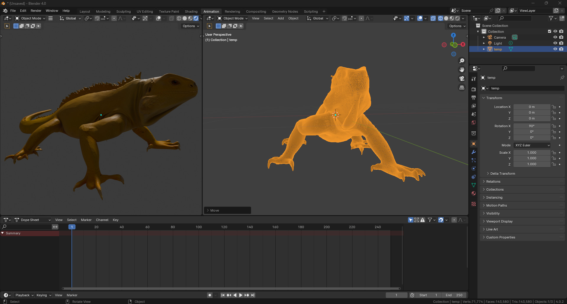Jump to the end frame

point(253,295)
